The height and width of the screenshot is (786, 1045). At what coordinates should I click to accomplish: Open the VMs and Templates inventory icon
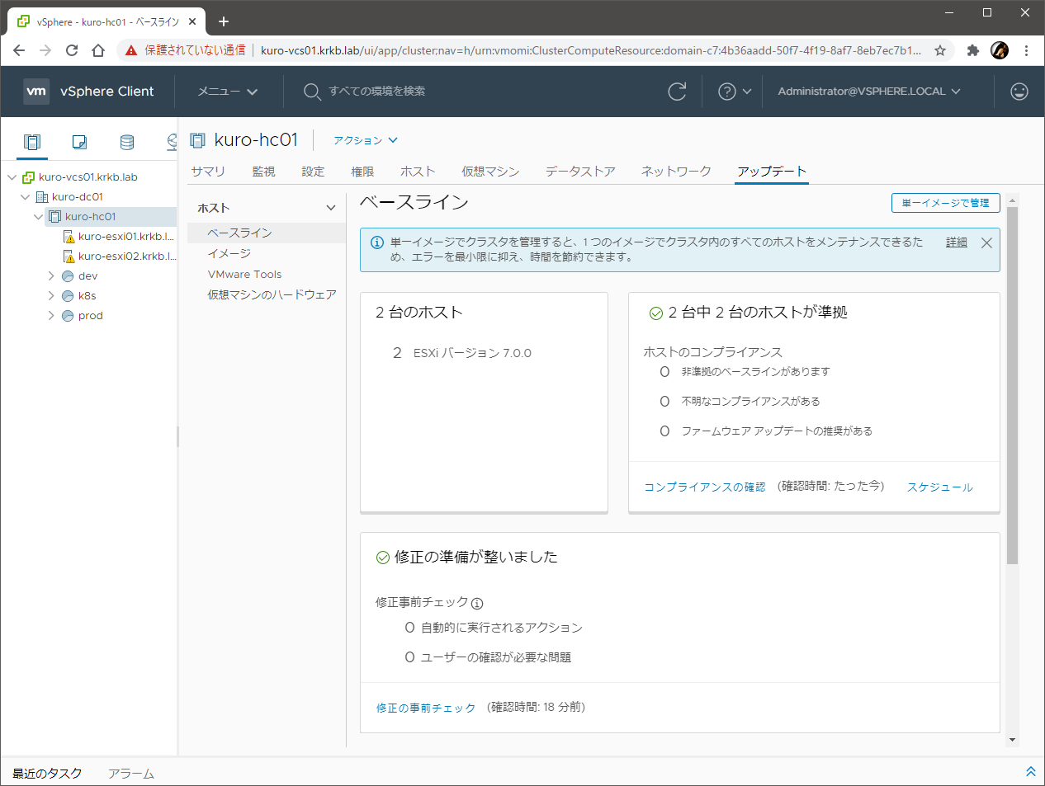tap(79, 142)
